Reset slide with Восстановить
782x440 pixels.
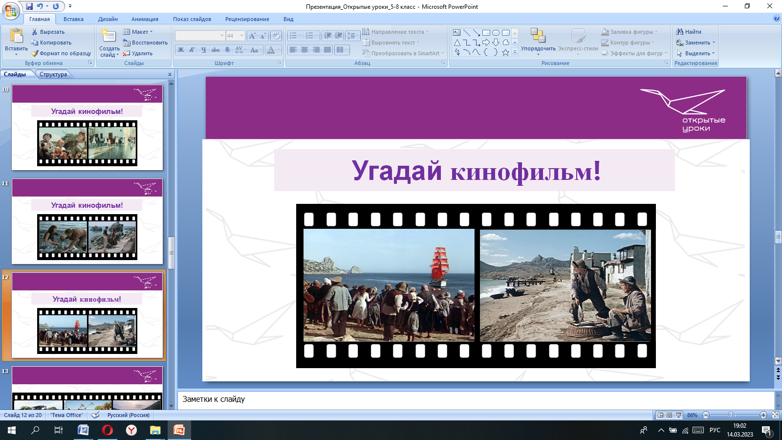(x=145, y=43)
